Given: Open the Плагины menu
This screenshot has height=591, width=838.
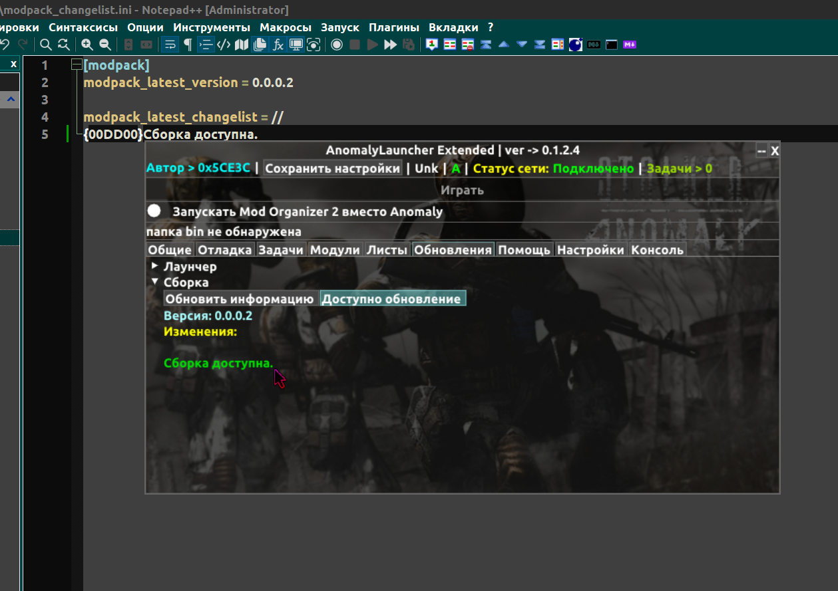Looking at the screenshot, I should click(x=394, y=27).
